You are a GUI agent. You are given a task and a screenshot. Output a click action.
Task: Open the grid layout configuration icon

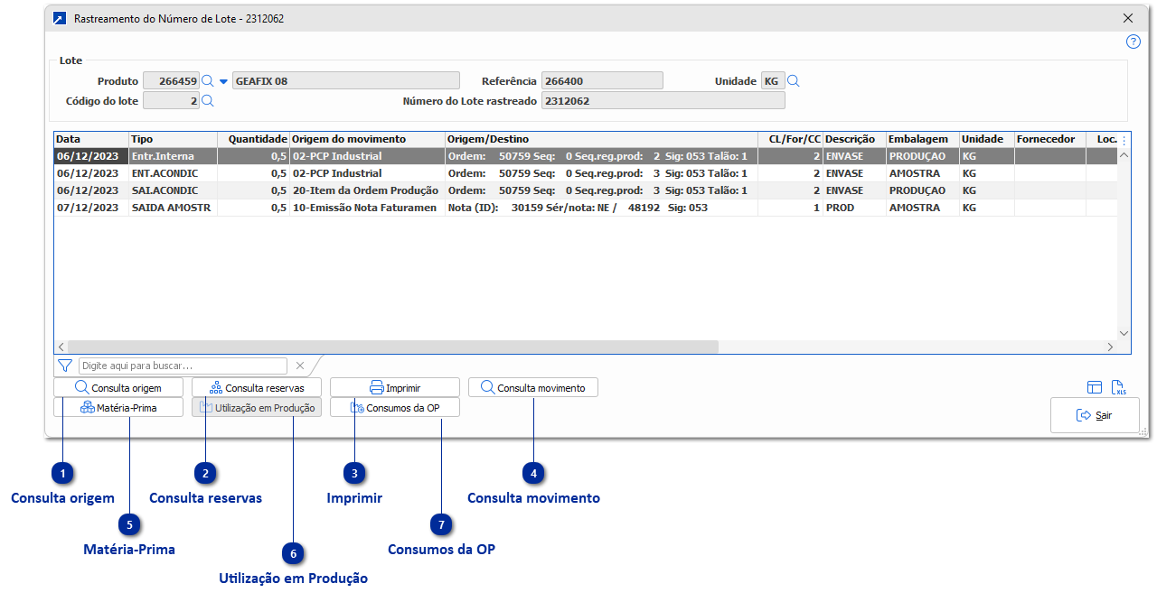(1095, 387)
